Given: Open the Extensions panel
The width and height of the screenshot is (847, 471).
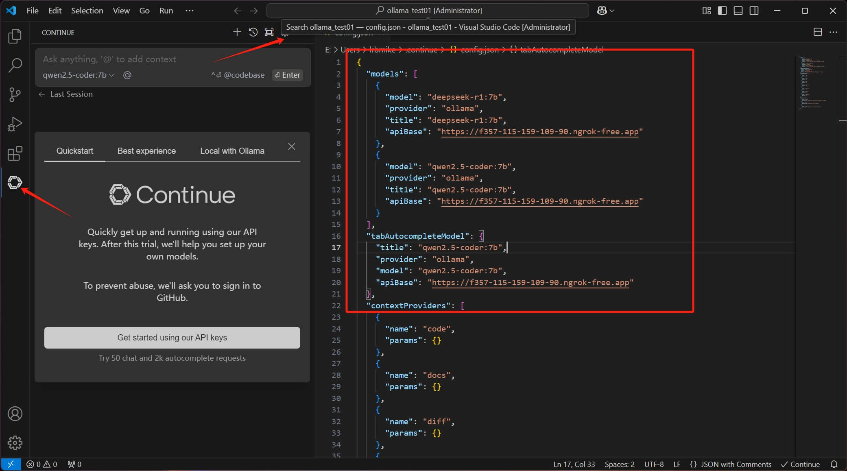Looking at the screenshot, I should 15,153.
